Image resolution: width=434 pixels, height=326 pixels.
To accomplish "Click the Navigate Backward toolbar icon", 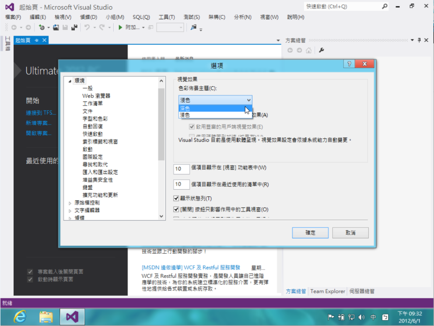I will pyautogui.click(x=14, y=28).
